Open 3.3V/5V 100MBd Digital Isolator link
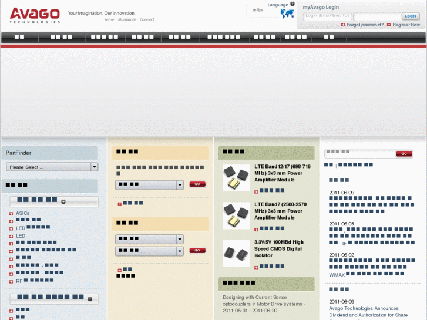The image size is (427, 320). (x=279, y=249)
